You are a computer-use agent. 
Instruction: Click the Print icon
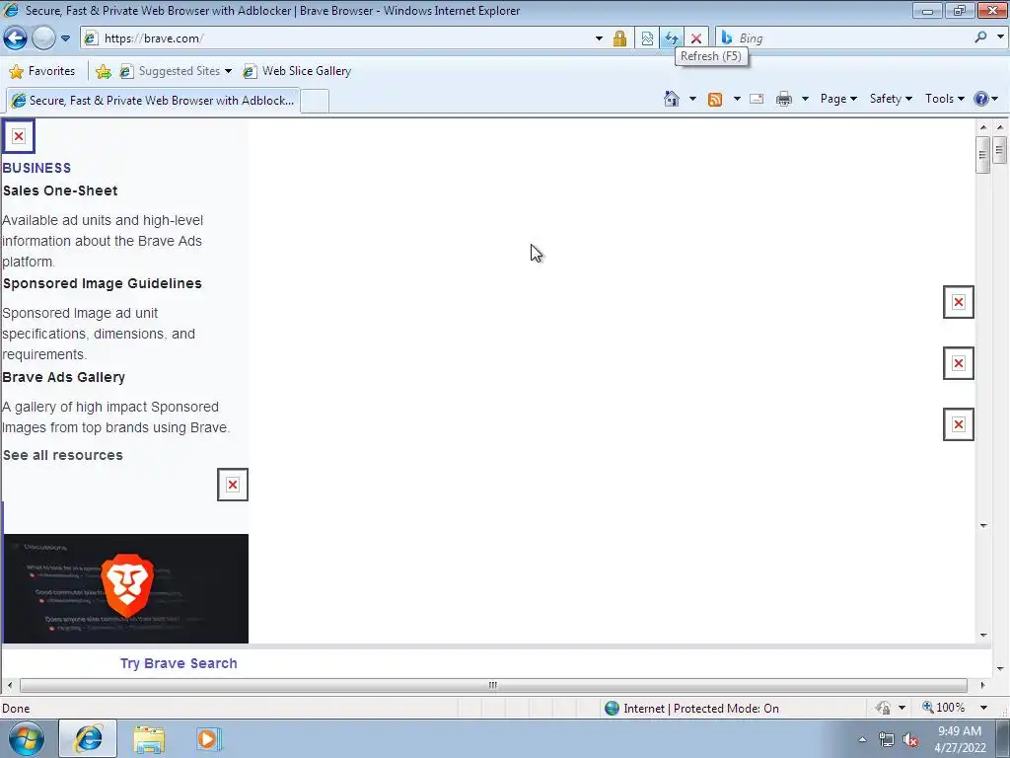[x=784, y=99]
